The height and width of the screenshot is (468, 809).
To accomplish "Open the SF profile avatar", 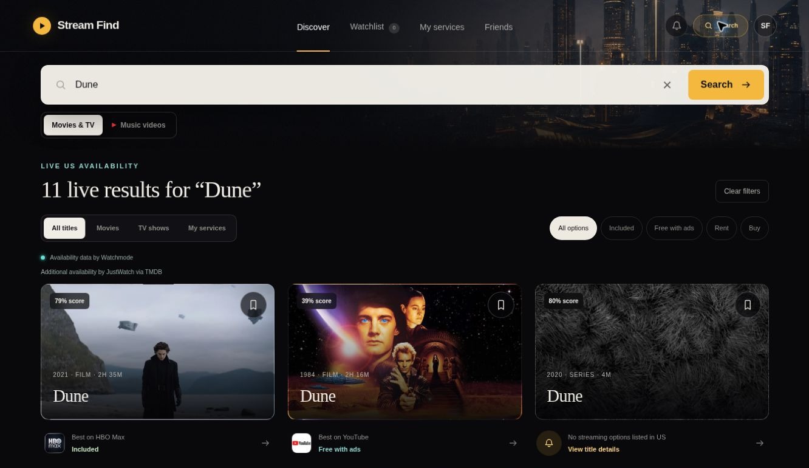I will point(765,26).
